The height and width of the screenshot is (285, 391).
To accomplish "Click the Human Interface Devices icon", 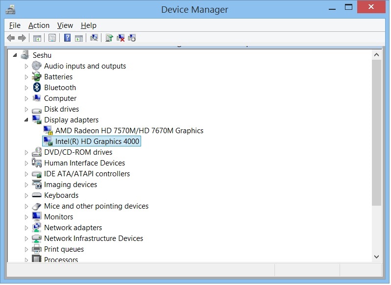I will 37,163.
